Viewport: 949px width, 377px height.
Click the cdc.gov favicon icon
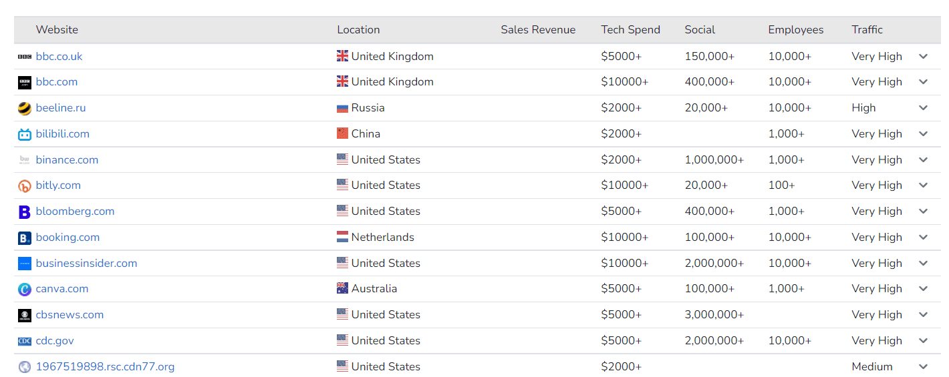coord(25,341)
